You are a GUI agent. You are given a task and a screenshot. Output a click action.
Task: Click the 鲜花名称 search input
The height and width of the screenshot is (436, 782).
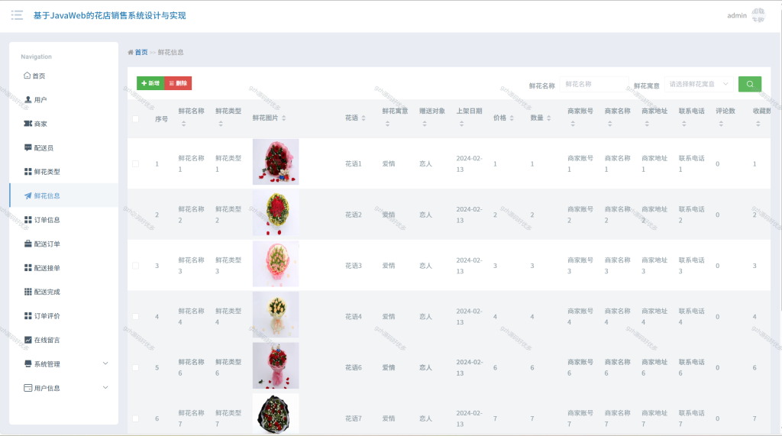pyautogui.click(x=594, y=84)
